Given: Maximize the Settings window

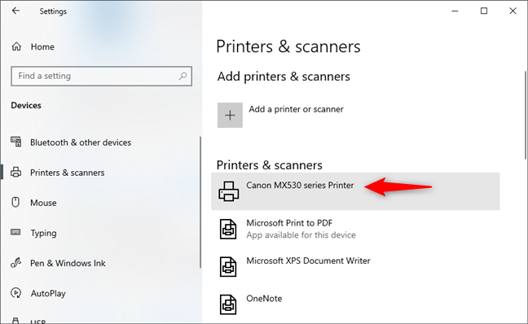Looking at the screenshot, I should 484,11.
